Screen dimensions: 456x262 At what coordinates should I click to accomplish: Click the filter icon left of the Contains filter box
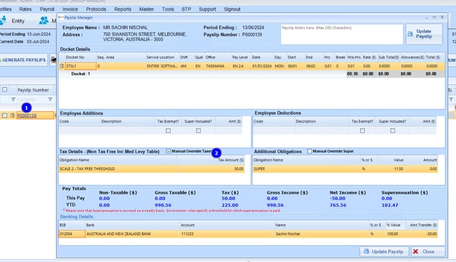13,99
